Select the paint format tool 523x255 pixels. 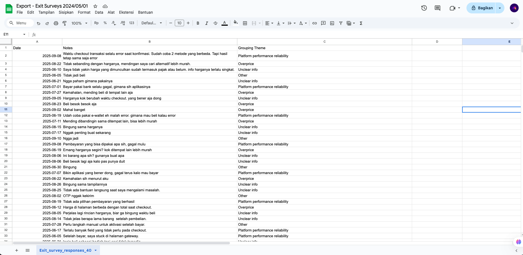click(x=65, y=23)
